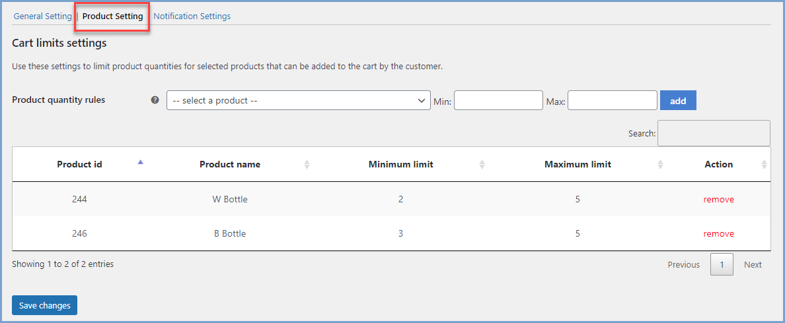
Task: Open the select a product dropdown
Action: coord(299,100)
